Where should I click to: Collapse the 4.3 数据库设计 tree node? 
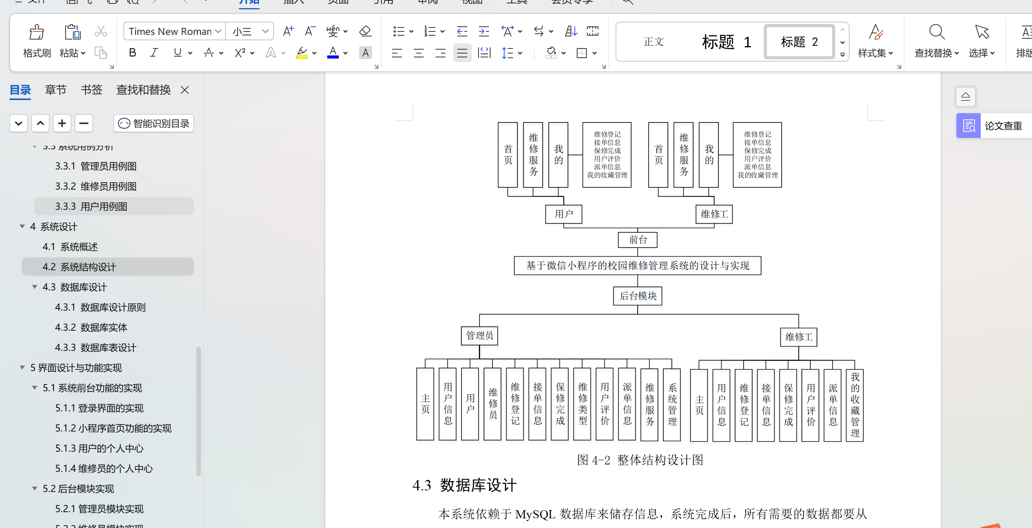click(35, 287)
